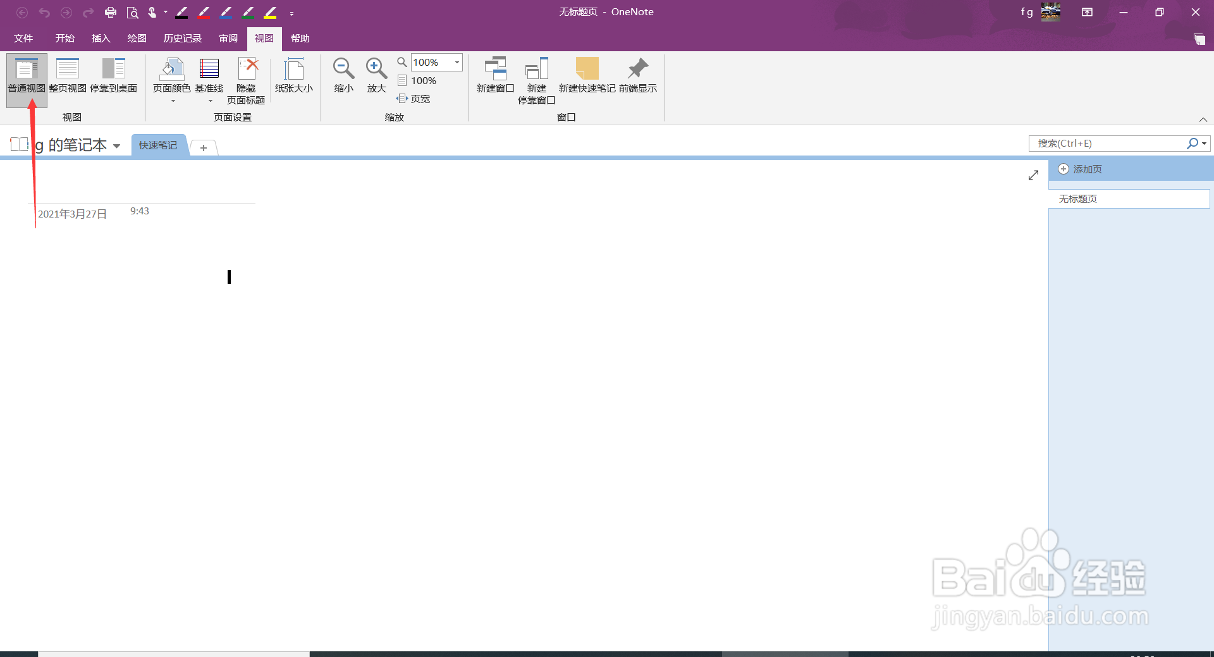Screen dimensions: 1214x657
Task: Set zoom to 页宽 page width
Action: coord(414,99)
